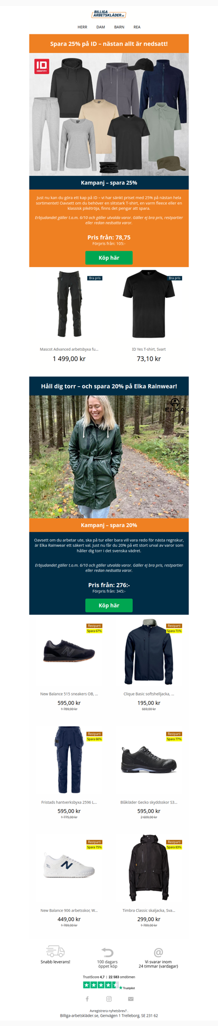Viewport: 218px width, 1026px height.
Task: Click the Billiga Arbetskläder logo
Action: coord(109,14)
